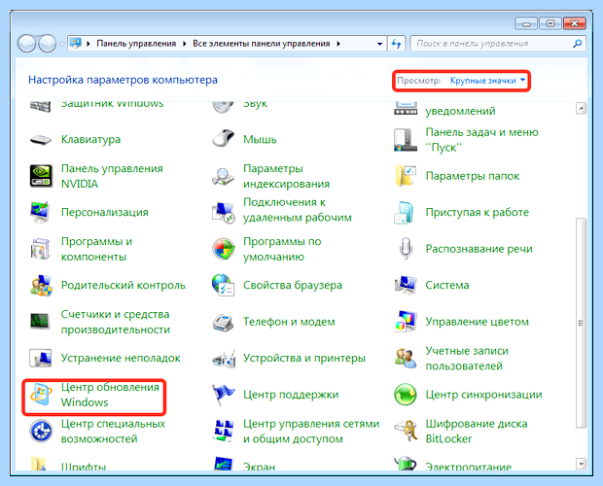Click the Центр специальных возможностей icon
The image size is (603, 486).
tap(41, 431)
